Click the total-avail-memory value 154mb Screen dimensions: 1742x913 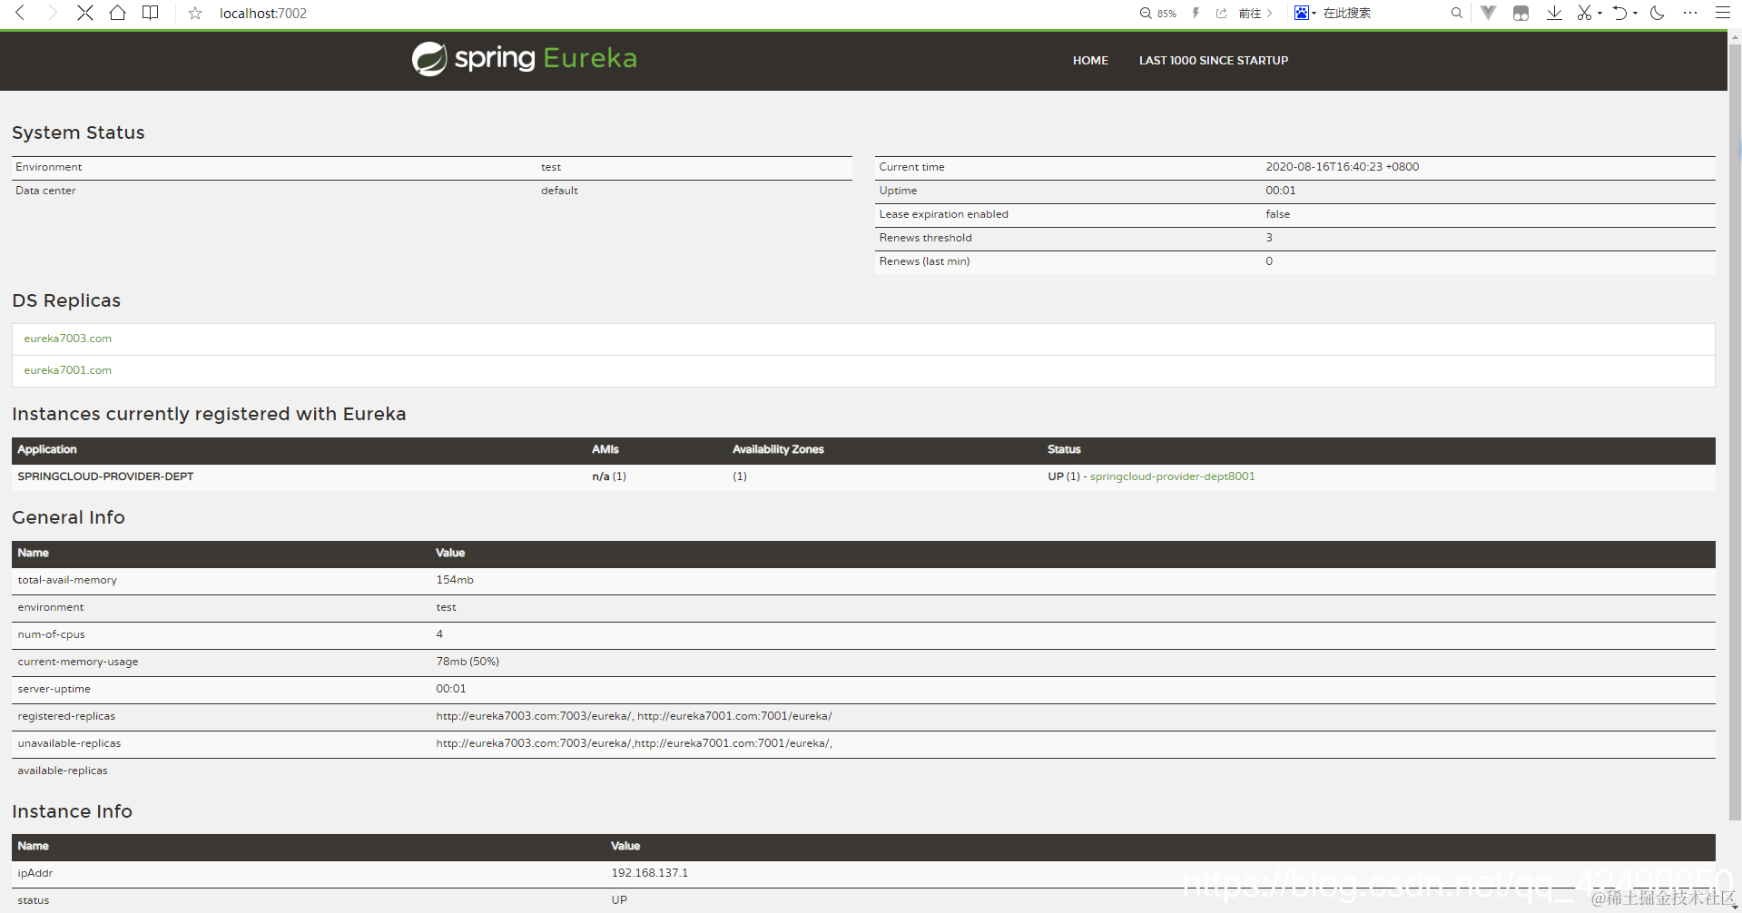[455, 580]
